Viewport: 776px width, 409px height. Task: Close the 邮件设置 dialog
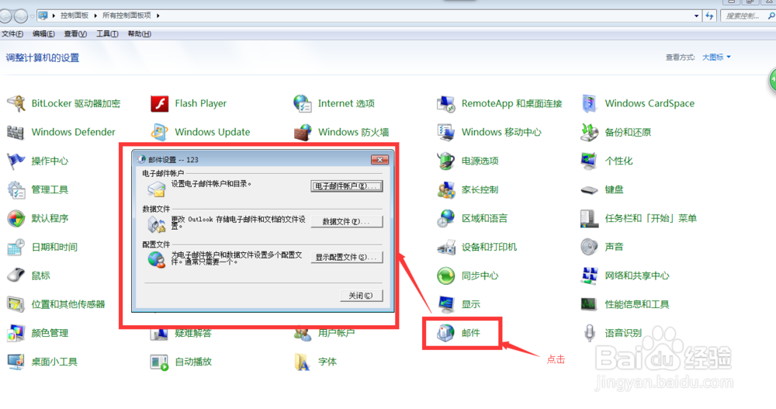tap(379, 159)
